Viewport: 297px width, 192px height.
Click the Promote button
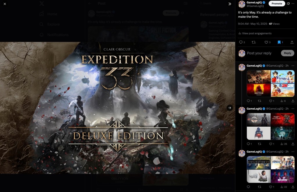point(277,4)
